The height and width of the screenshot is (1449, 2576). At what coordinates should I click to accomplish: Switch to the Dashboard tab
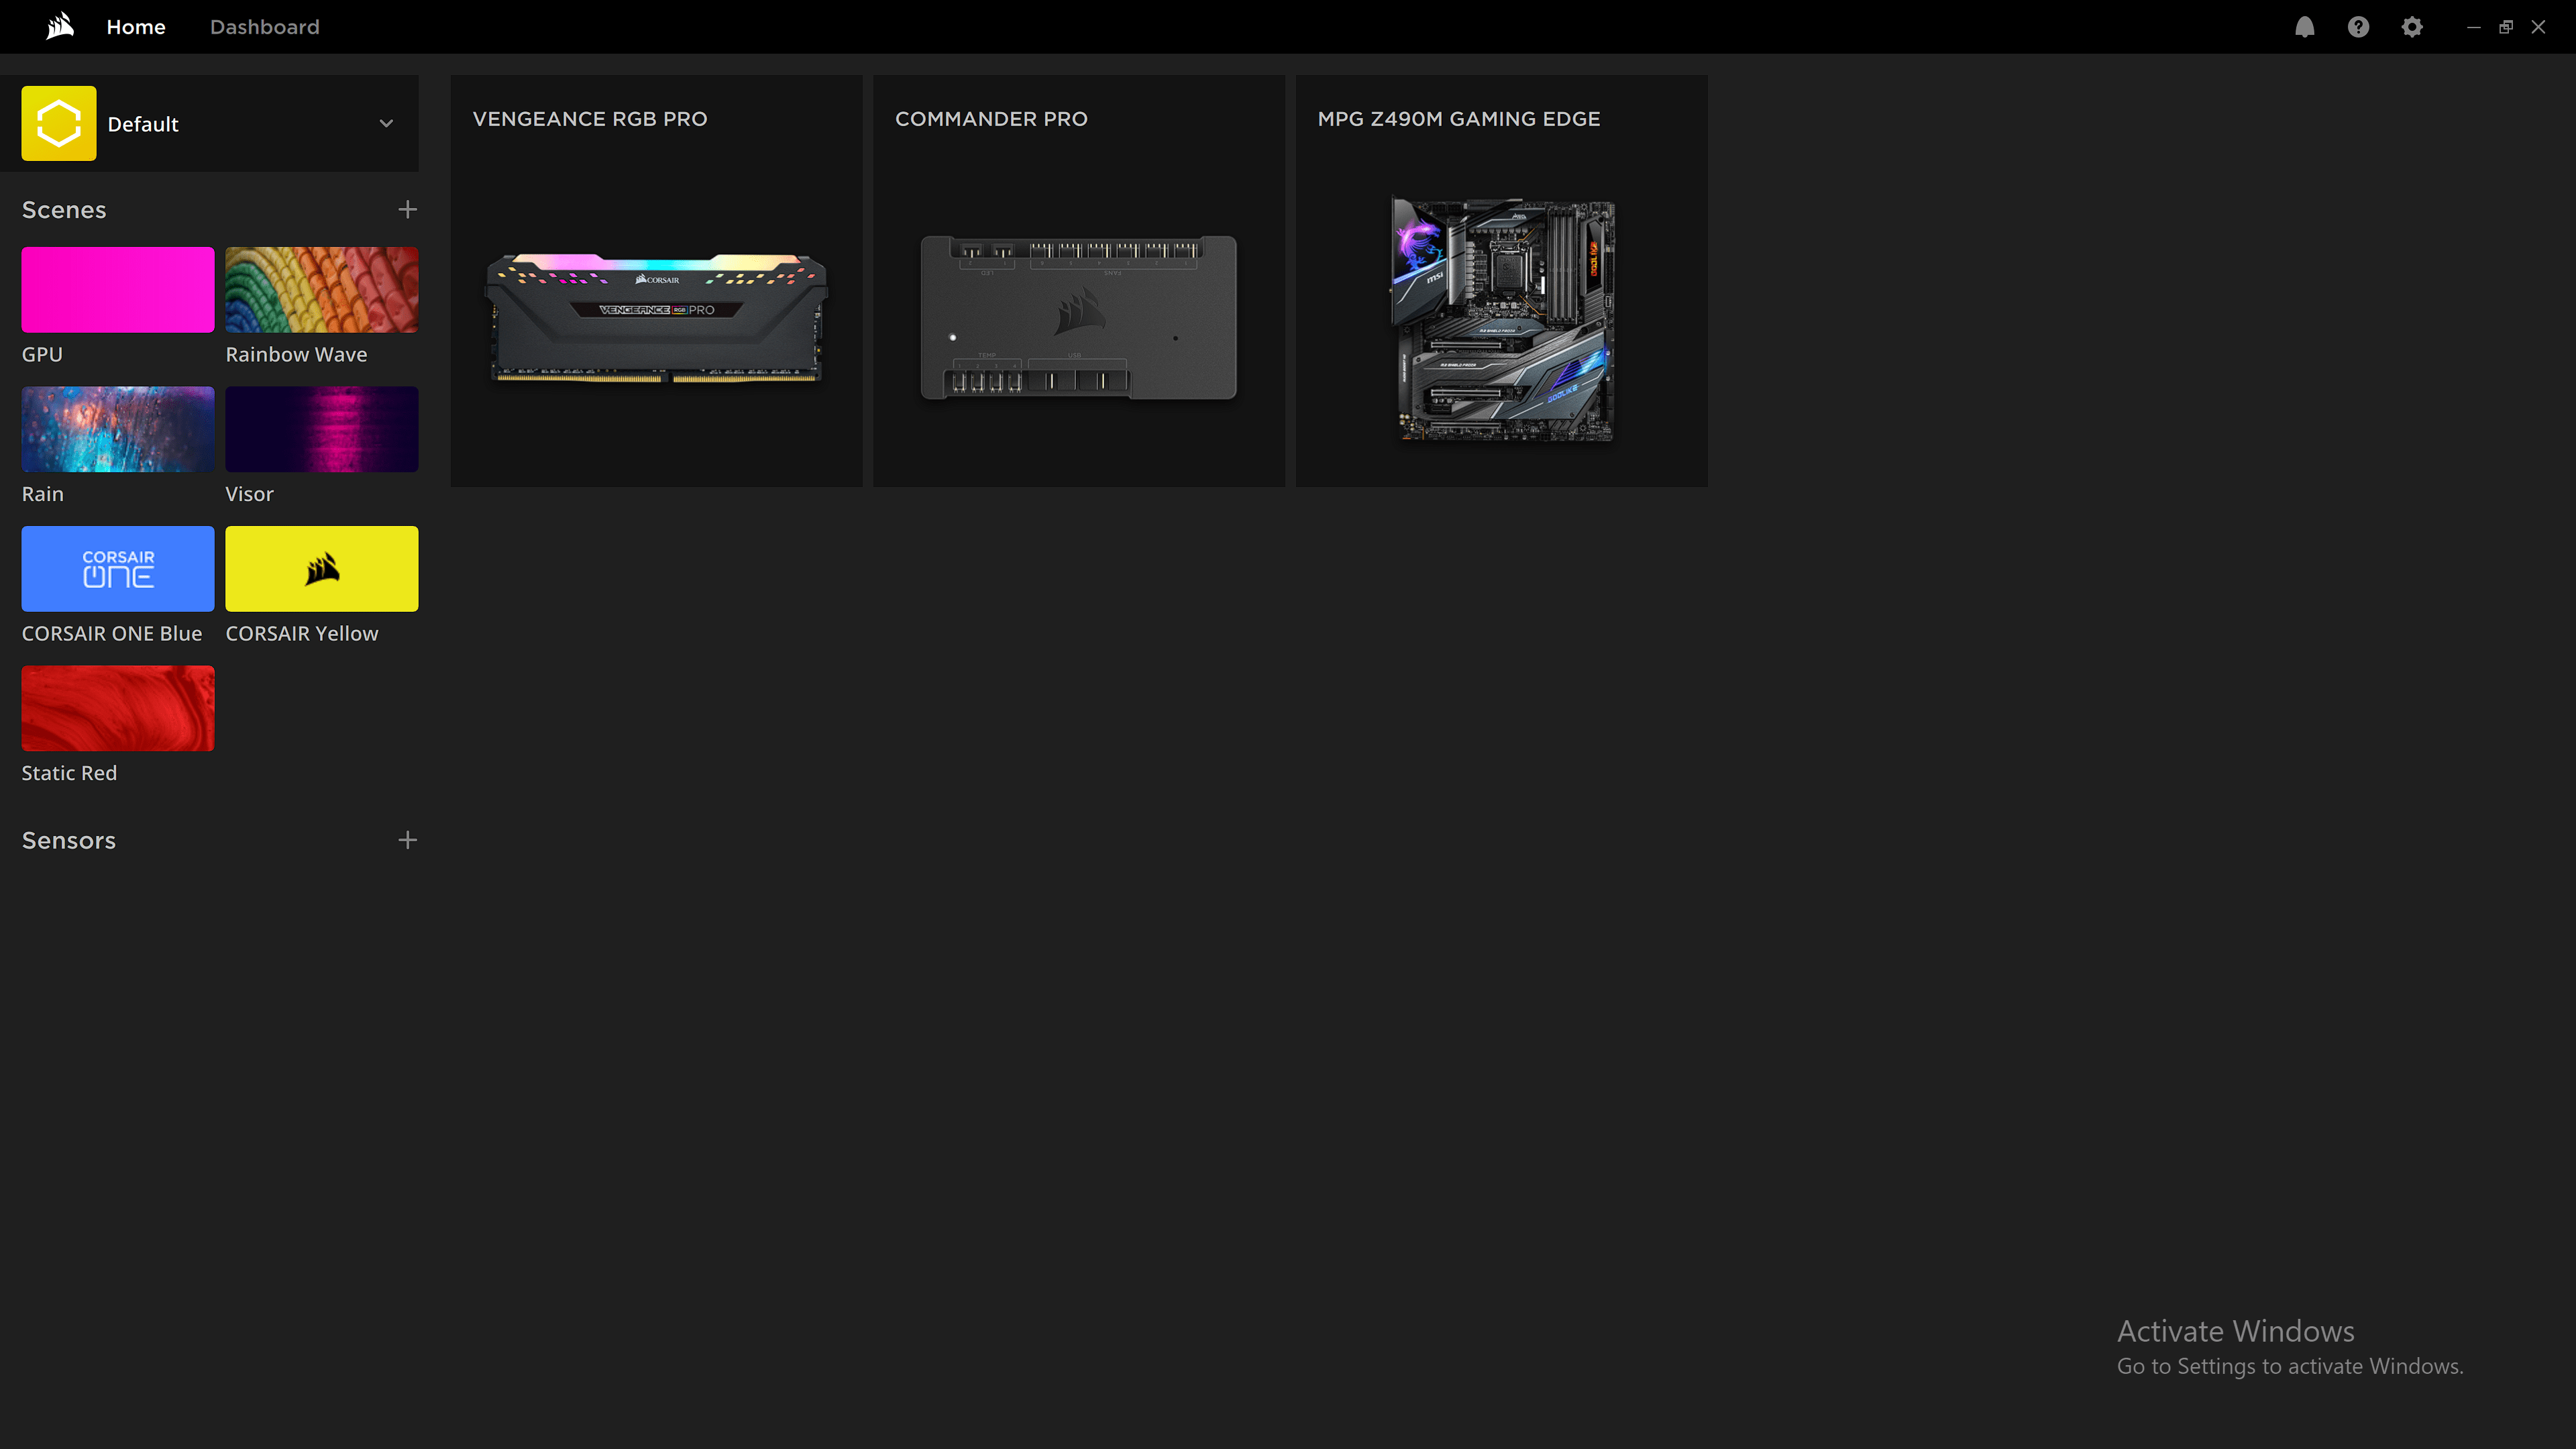pyautogui.click(x=264, y=27)
